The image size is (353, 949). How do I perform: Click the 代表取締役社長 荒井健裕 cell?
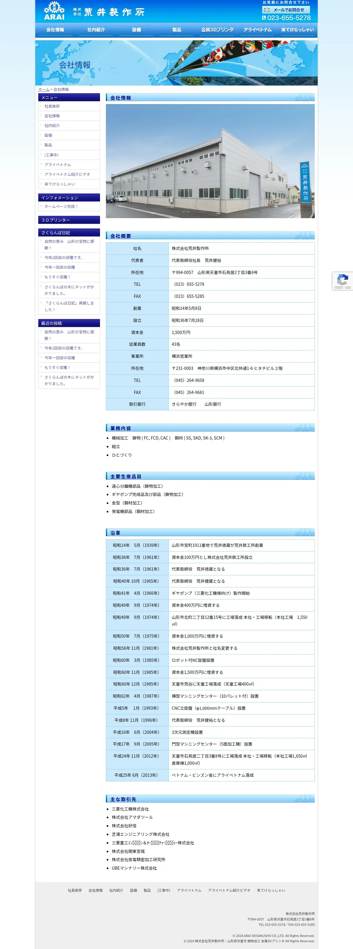click(241, 260)
